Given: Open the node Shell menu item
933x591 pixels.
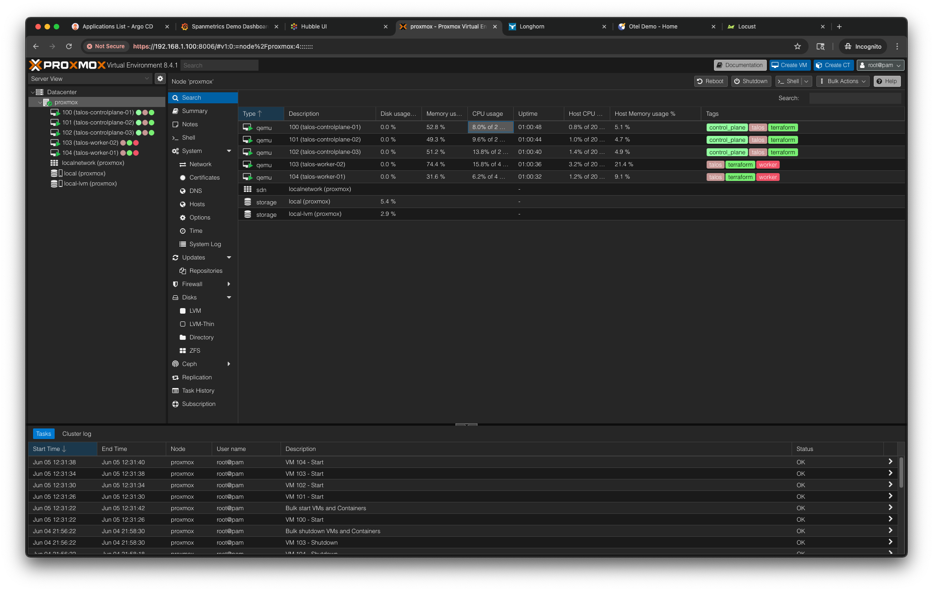Looking at the screenshot, I should (x=203, y=138).
